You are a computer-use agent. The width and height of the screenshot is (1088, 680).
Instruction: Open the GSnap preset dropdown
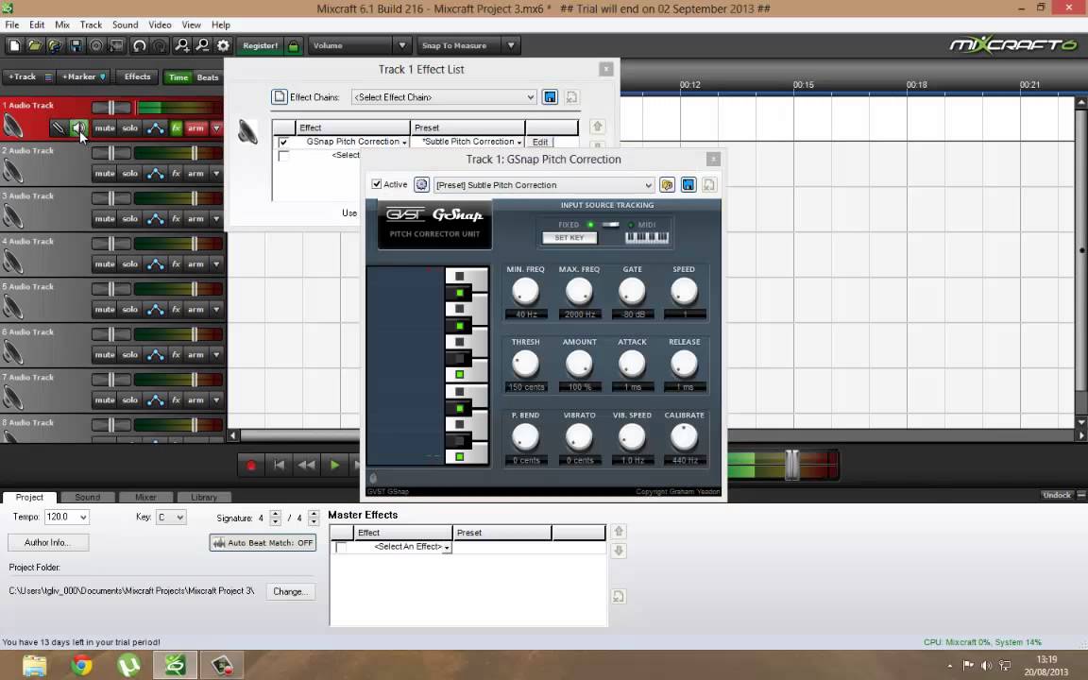pos(543,185)
